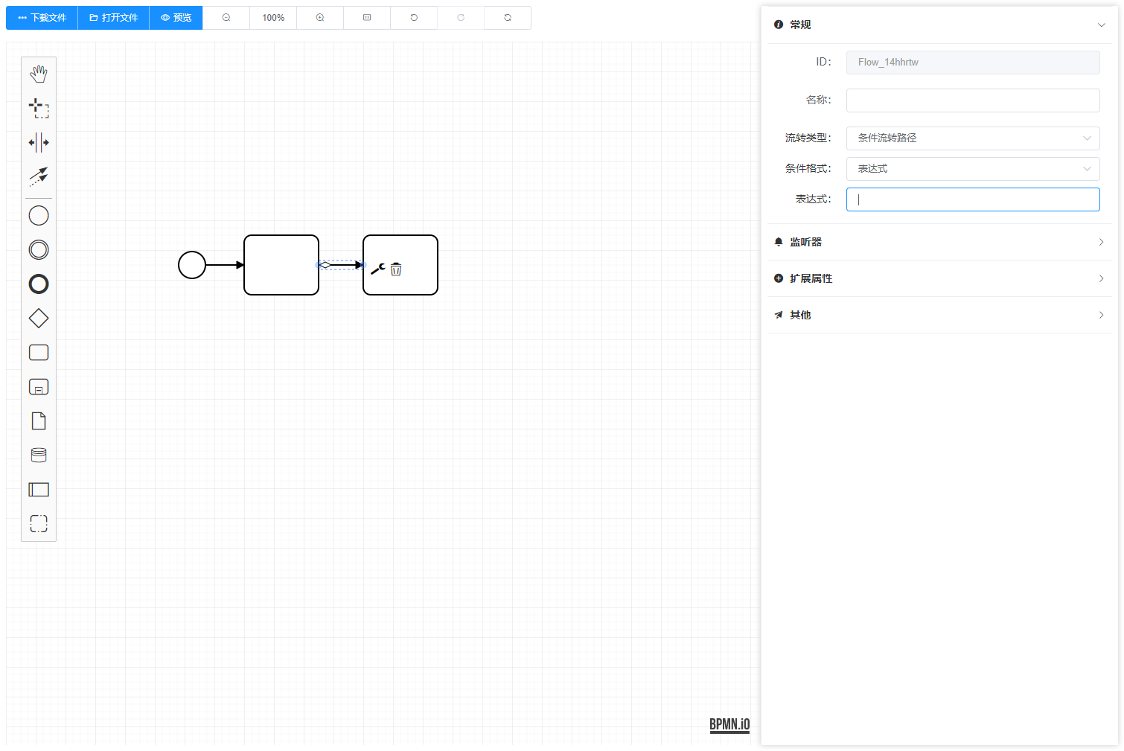Undo the last action

click(414, 18)
